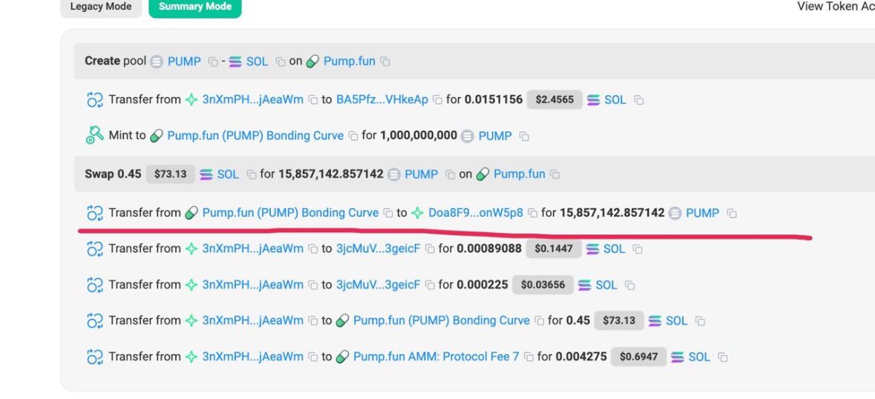Click the $0.6947 value badge

[x=638, y=357]
